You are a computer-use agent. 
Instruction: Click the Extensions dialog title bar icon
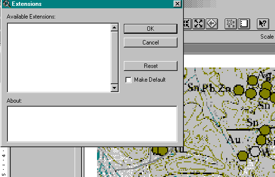(x=7, y=4)
